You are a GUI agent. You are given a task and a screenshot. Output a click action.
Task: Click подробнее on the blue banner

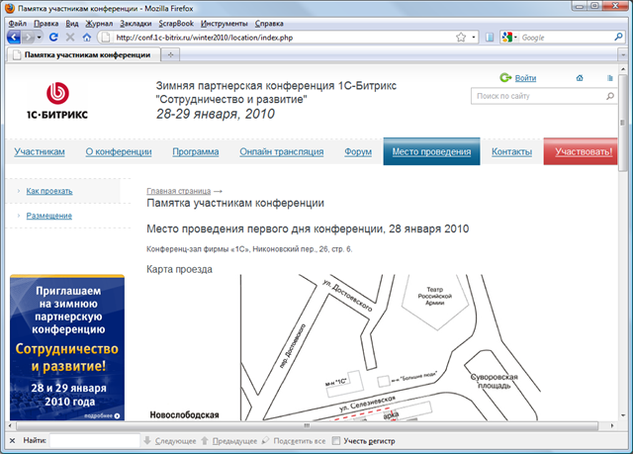[x=102, y=415]
